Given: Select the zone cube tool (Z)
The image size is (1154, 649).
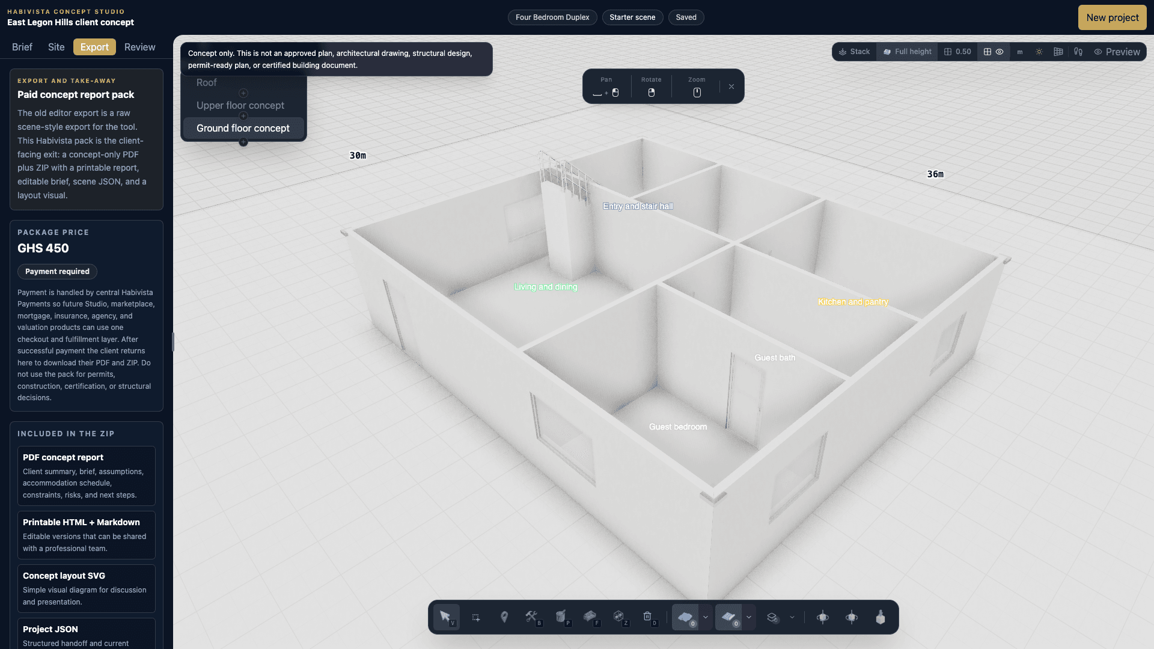Looking at the screenshot, I should [619, 617].
